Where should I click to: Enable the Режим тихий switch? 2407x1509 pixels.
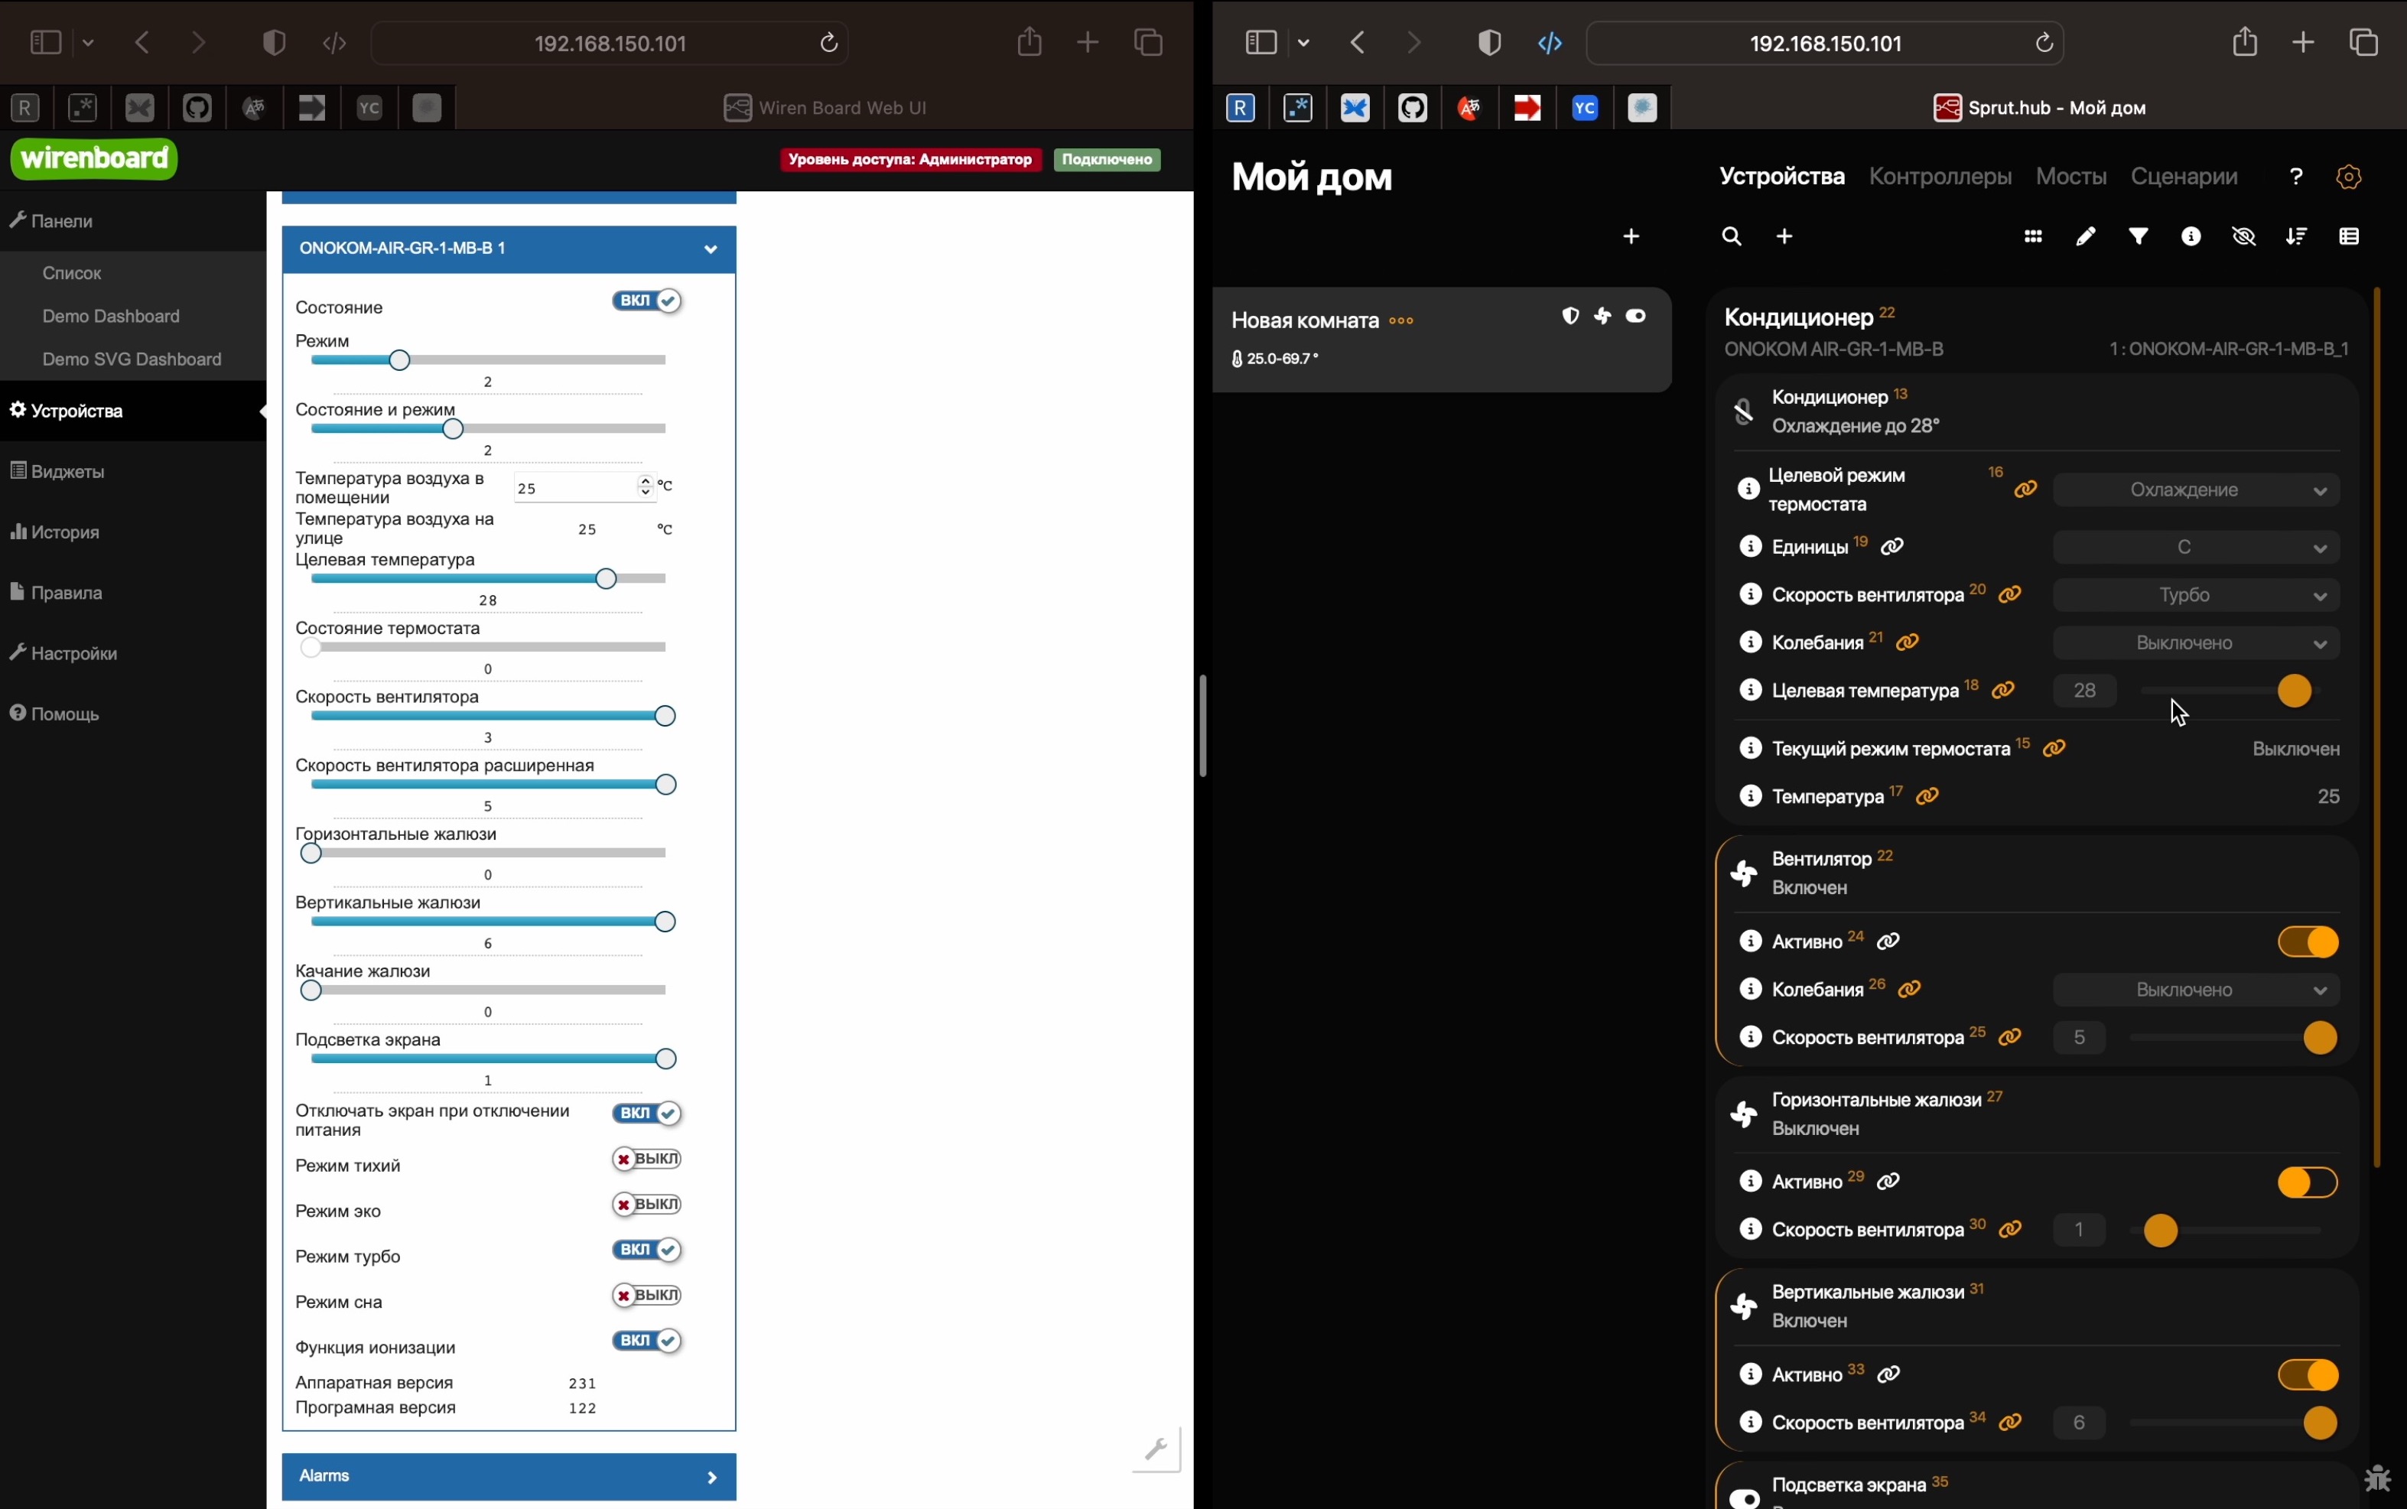point(648,1159)
